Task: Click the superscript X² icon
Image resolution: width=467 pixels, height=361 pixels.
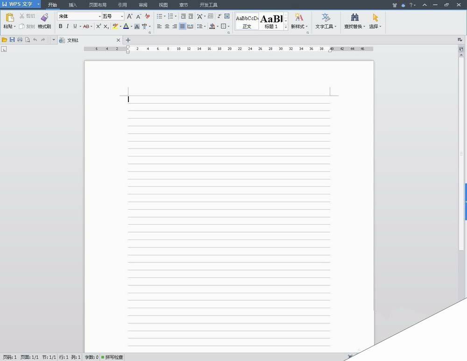Action: [x=98, y=26]
